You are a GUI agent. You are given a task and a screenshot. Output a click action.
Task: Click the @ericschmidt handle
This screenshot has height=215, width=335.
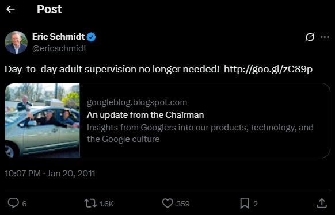(x=59, y=48)
